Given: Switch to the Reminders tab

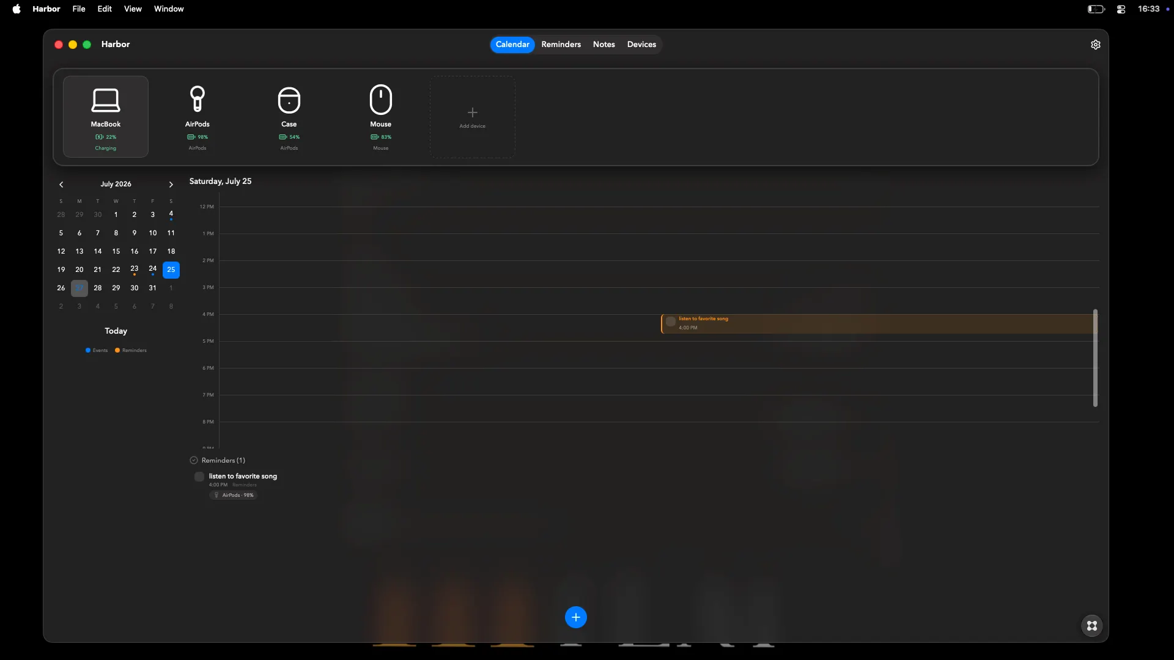Looking at the screenshot, I should pyautogui.click(x=561, y=45).
